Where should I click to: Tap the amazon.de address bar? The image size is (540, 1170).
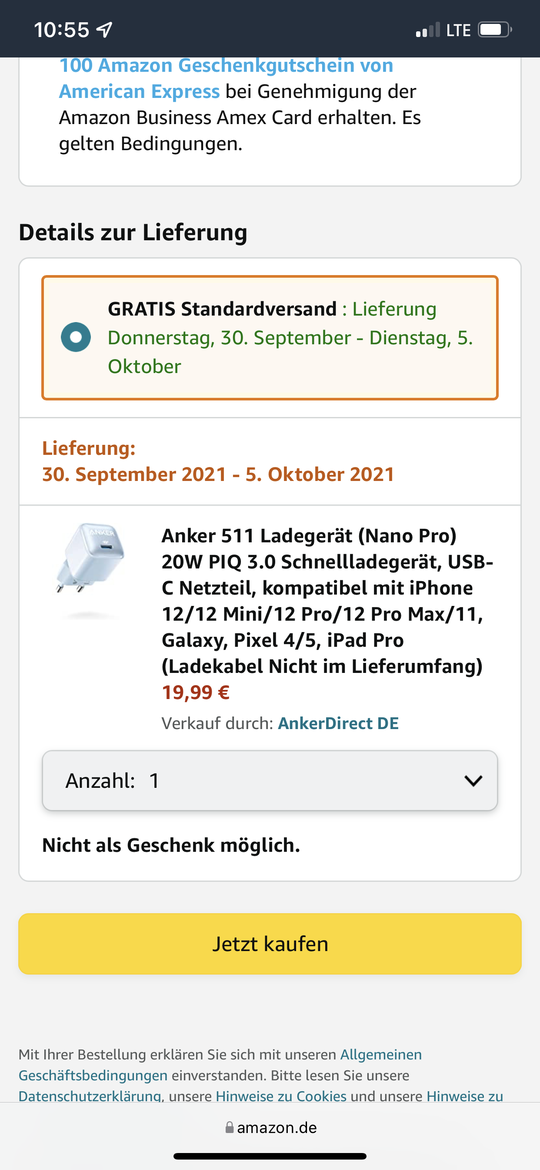coord(271,1127)
